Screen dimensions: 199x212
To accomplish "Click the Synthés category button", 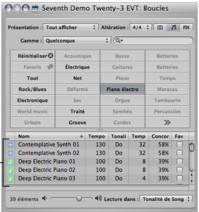I will 122,111.
